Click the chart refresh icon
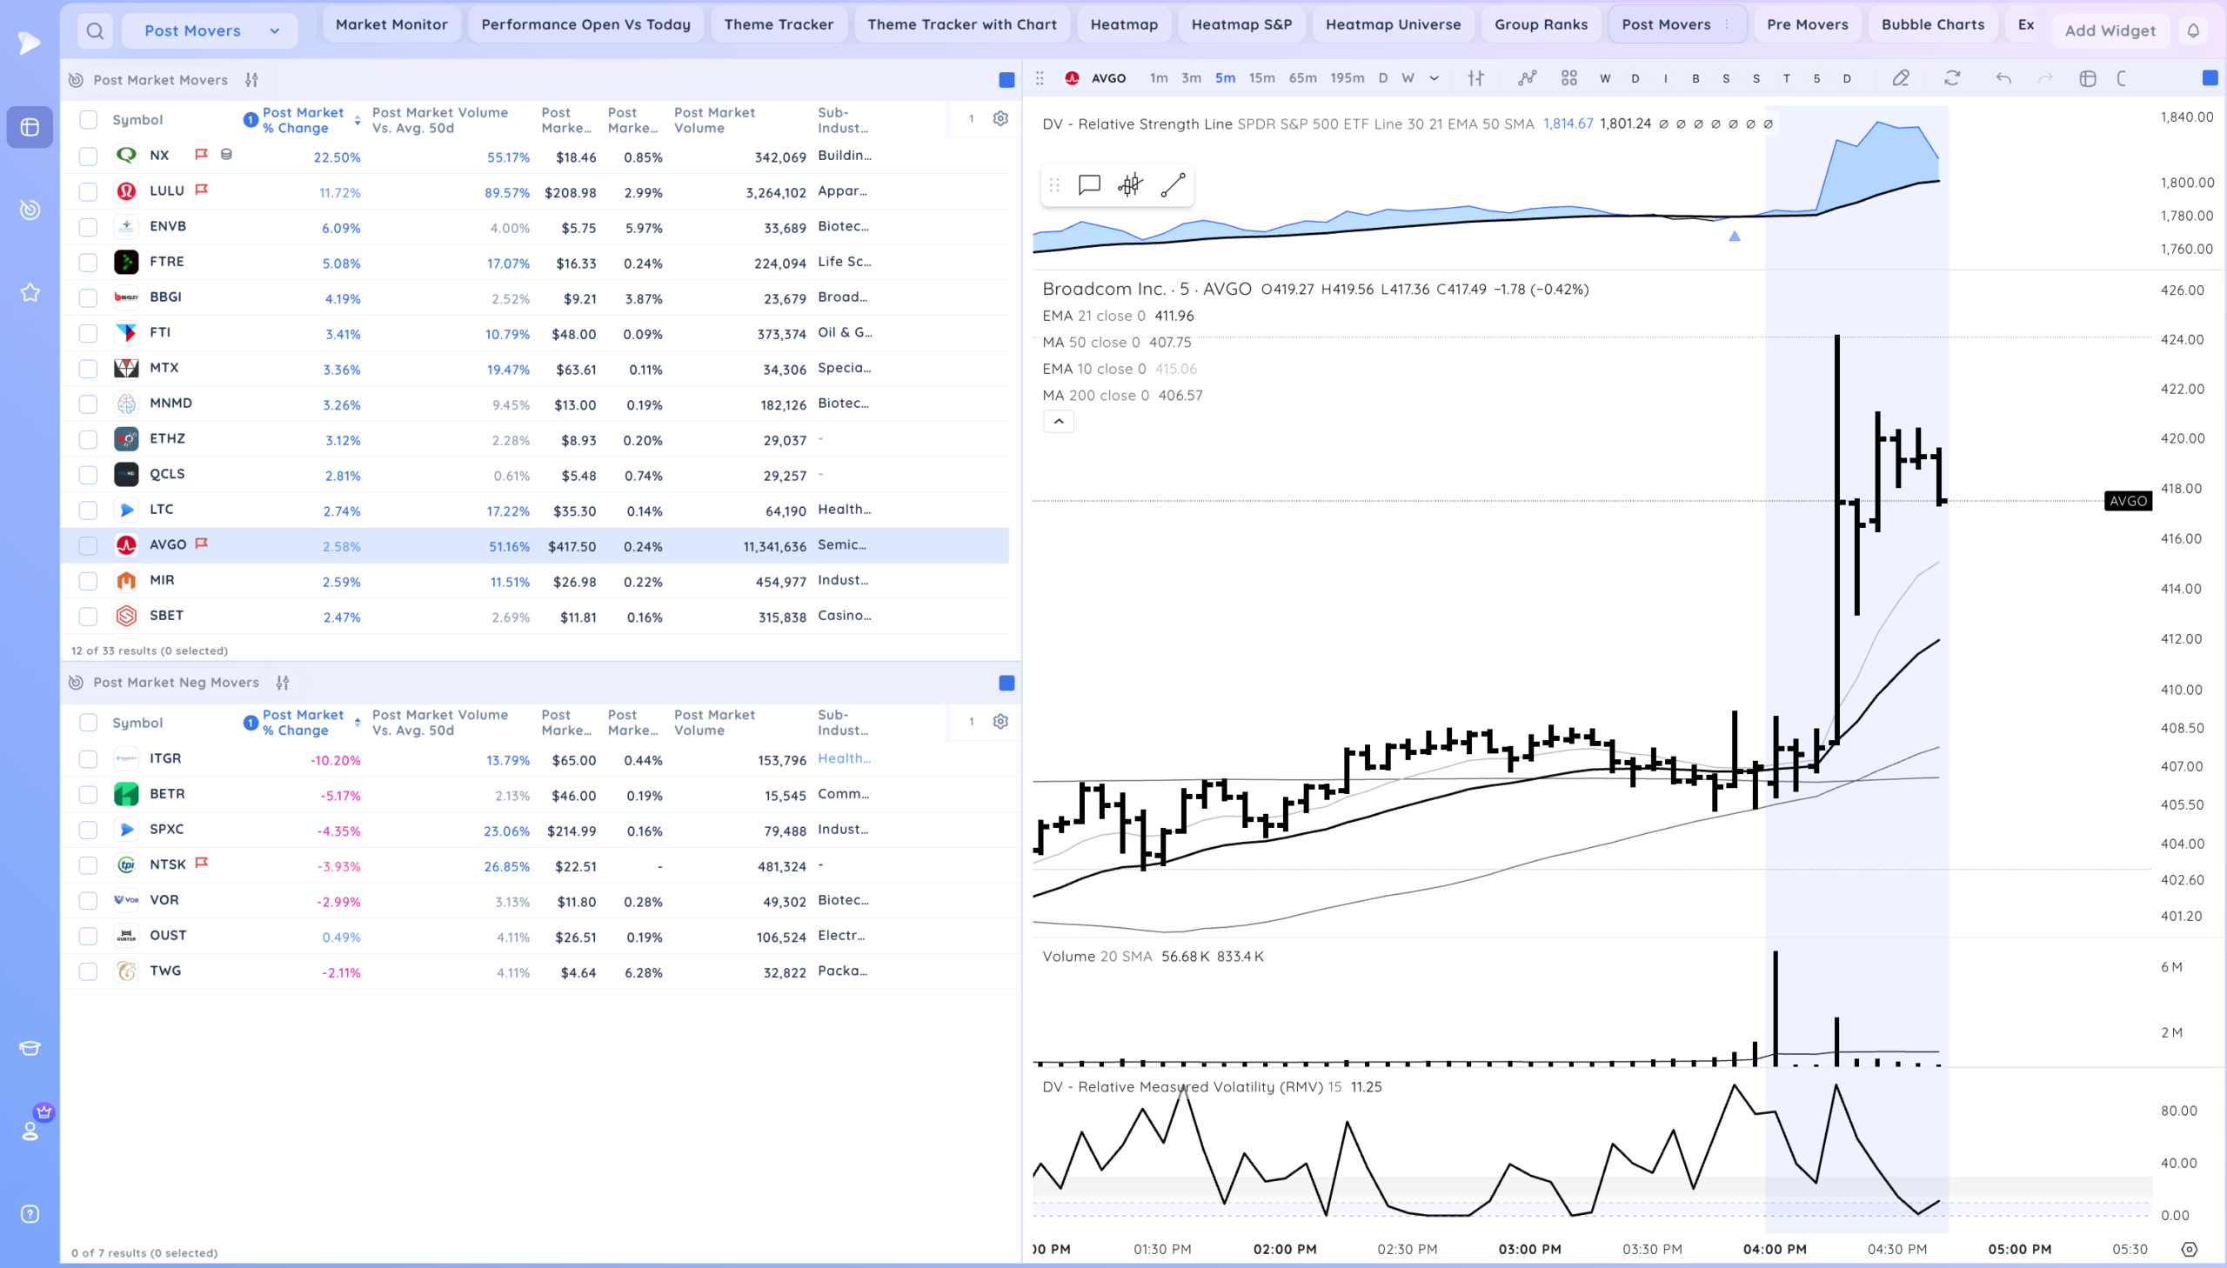The image size is (2227, 1268). (1952, 78)
